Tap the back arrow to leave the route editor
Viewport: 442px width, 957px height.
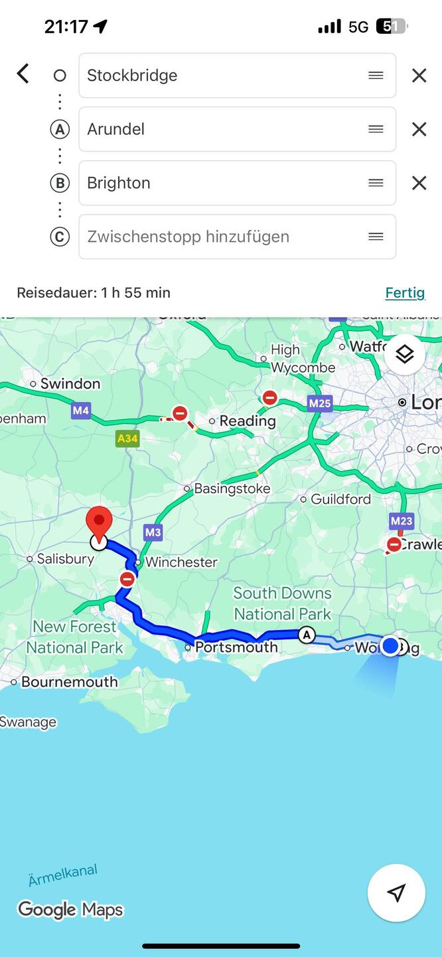tap(23, 74)
